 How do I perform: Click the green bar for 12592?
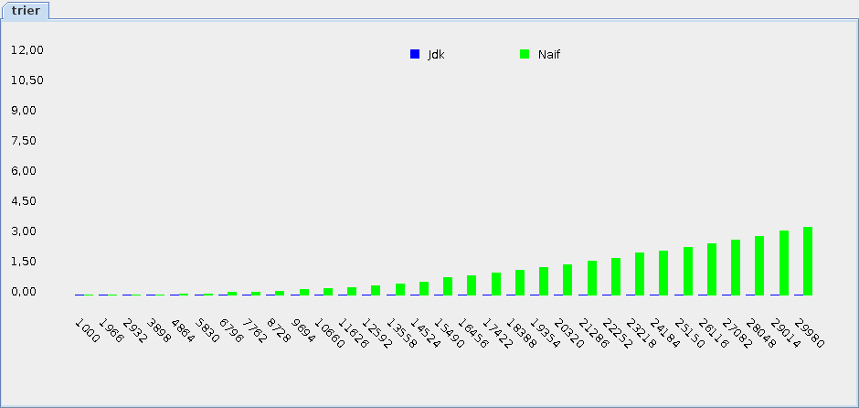coord(376,291)
